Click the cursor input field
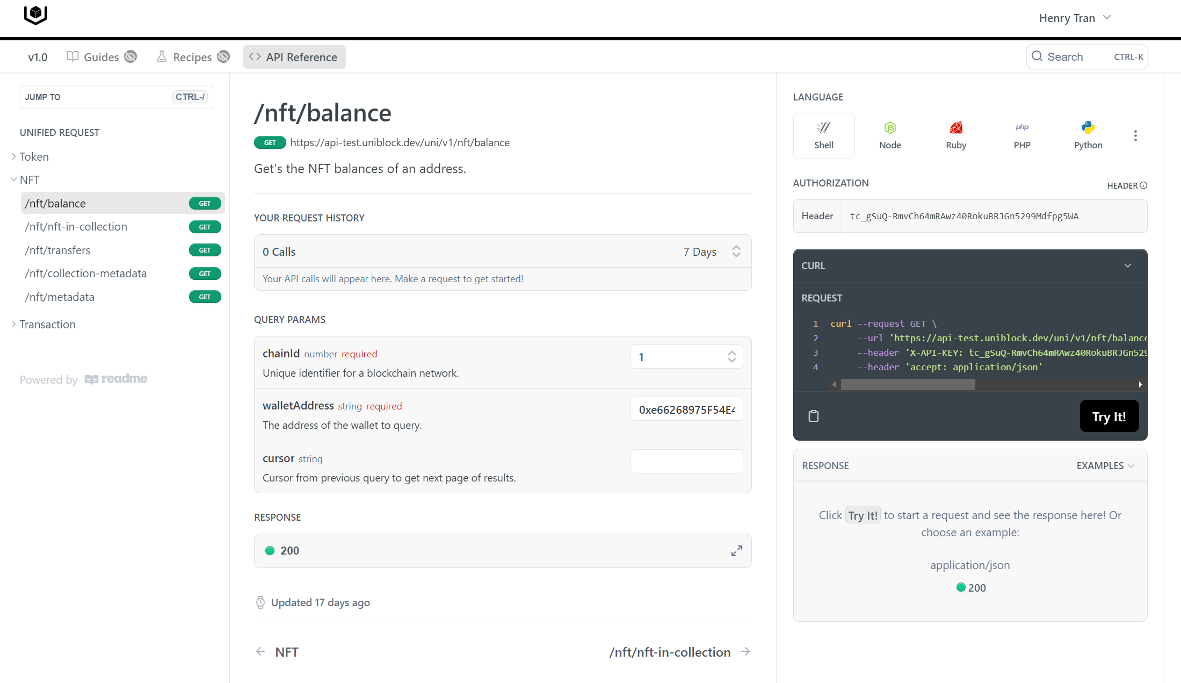This screenshot has width=1181, height=683. pyautogui.click(x=686, y=461)
